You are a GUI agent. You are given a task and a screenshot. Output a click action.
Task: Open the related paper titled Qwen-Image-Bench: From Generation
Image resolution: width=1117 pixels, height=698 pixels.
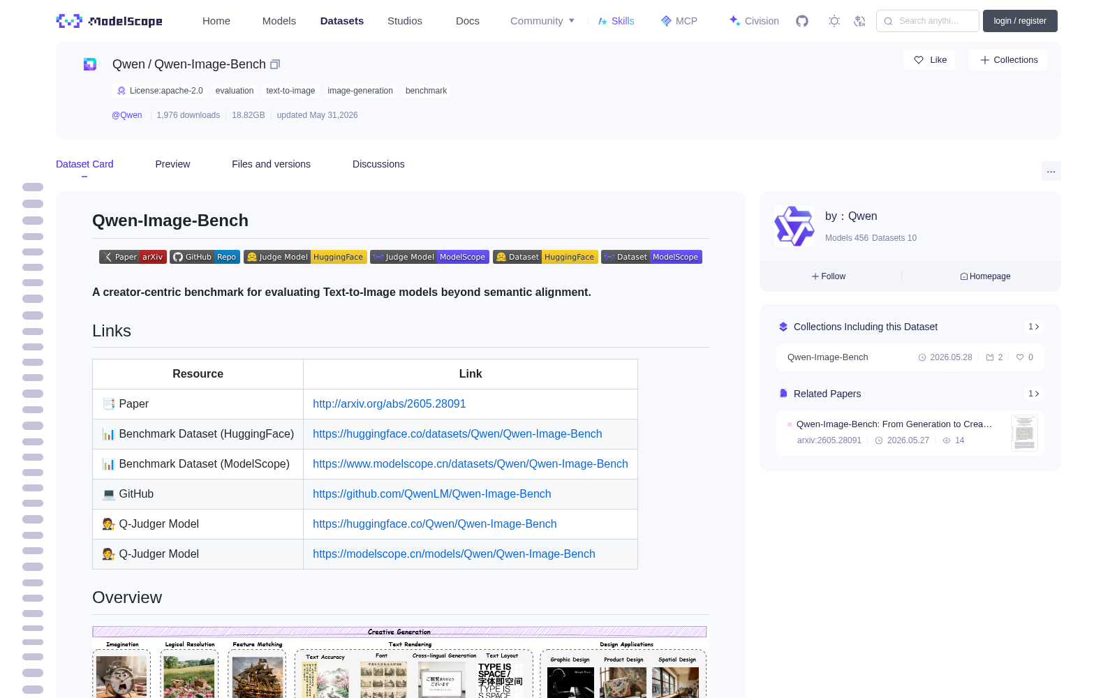[894, 424]
